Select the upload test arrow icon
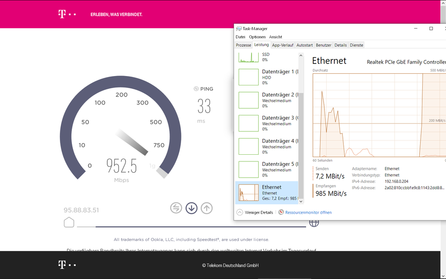 (x=207, y=208)
